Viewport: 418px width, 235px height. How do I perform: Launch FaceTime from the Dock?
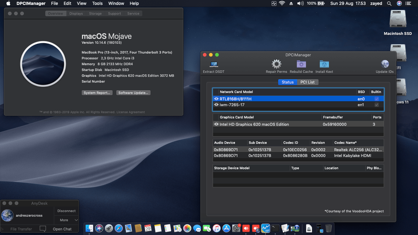click(x=207, y=228)
